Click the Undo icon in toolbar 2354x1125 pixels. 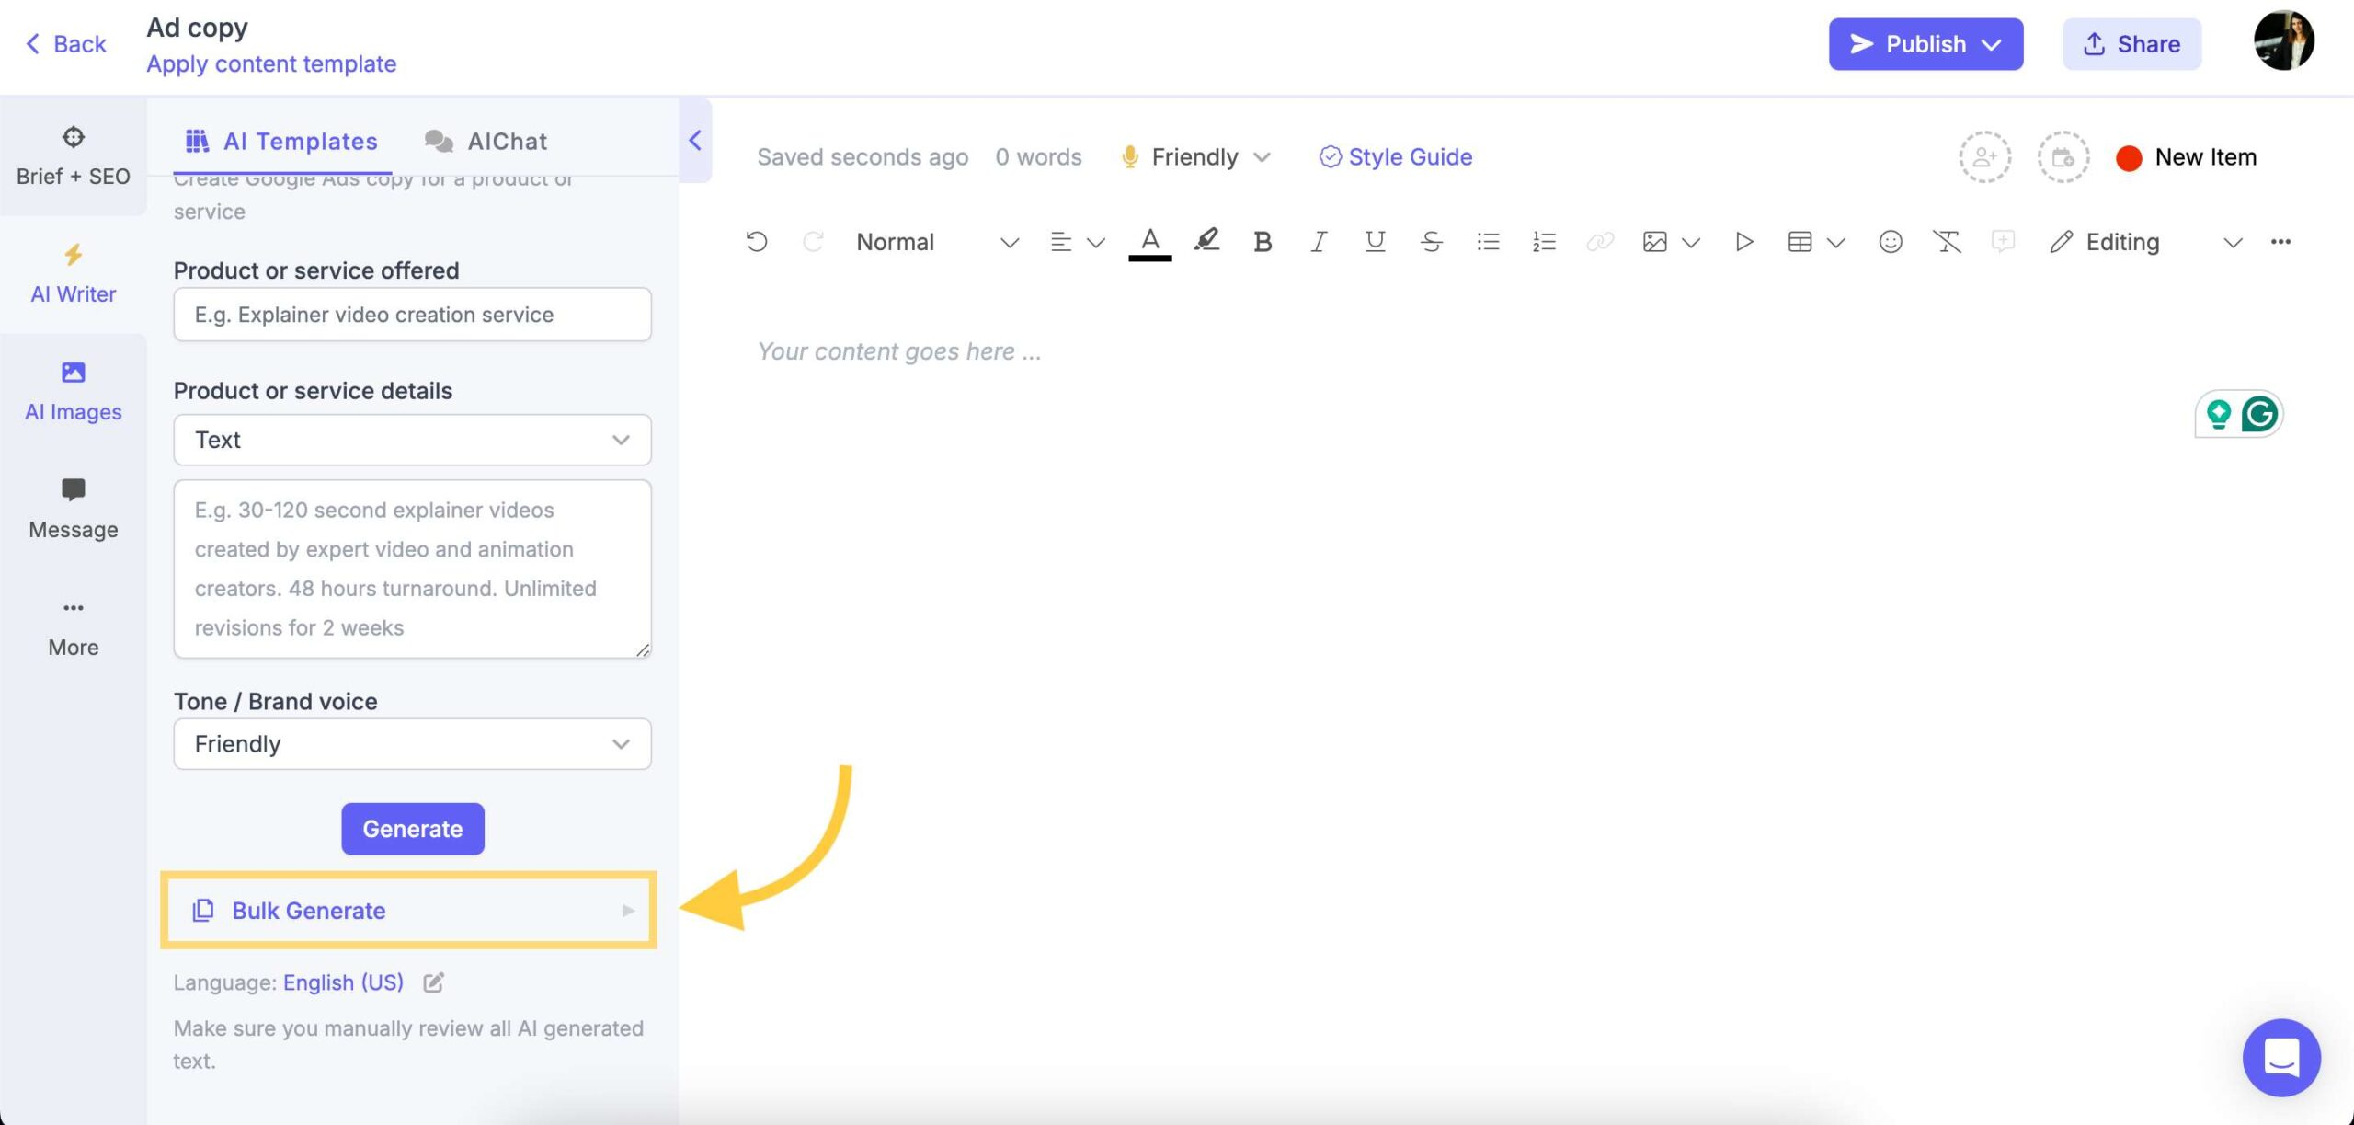[x=757, y=242]
